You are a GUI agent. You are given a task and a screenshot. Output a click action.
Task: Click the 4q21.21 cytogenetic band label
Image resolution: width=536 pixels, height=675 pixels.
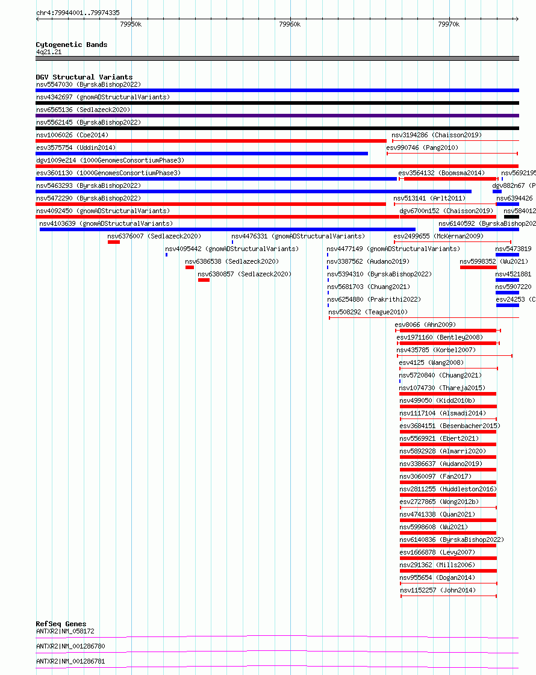pyautogui.click(x=49, y=52)
